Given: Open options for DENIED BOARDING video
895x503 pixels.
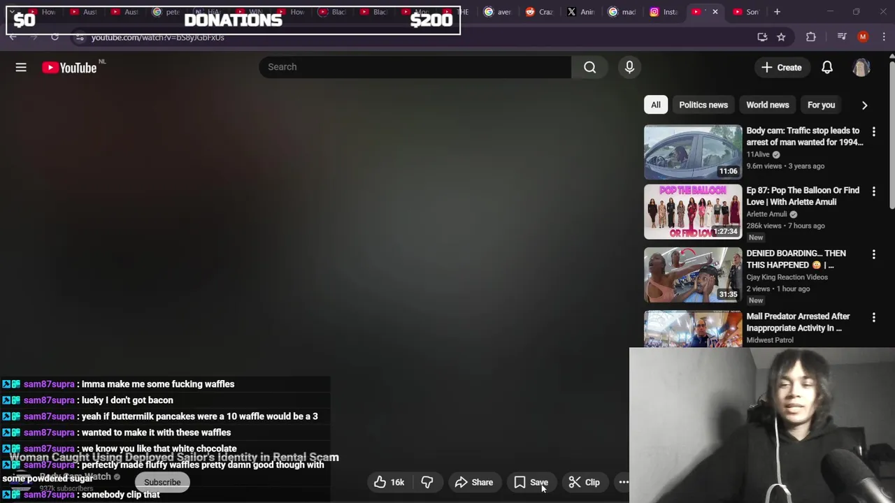Looking at the screenshot, I should pyautogui.click(x=873, y=254).
